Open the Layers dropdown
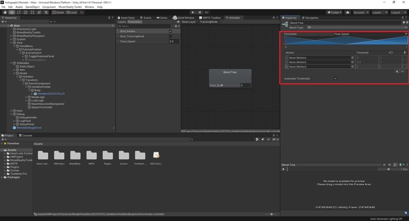Screen dimensions: 409x221 (379, 12)
